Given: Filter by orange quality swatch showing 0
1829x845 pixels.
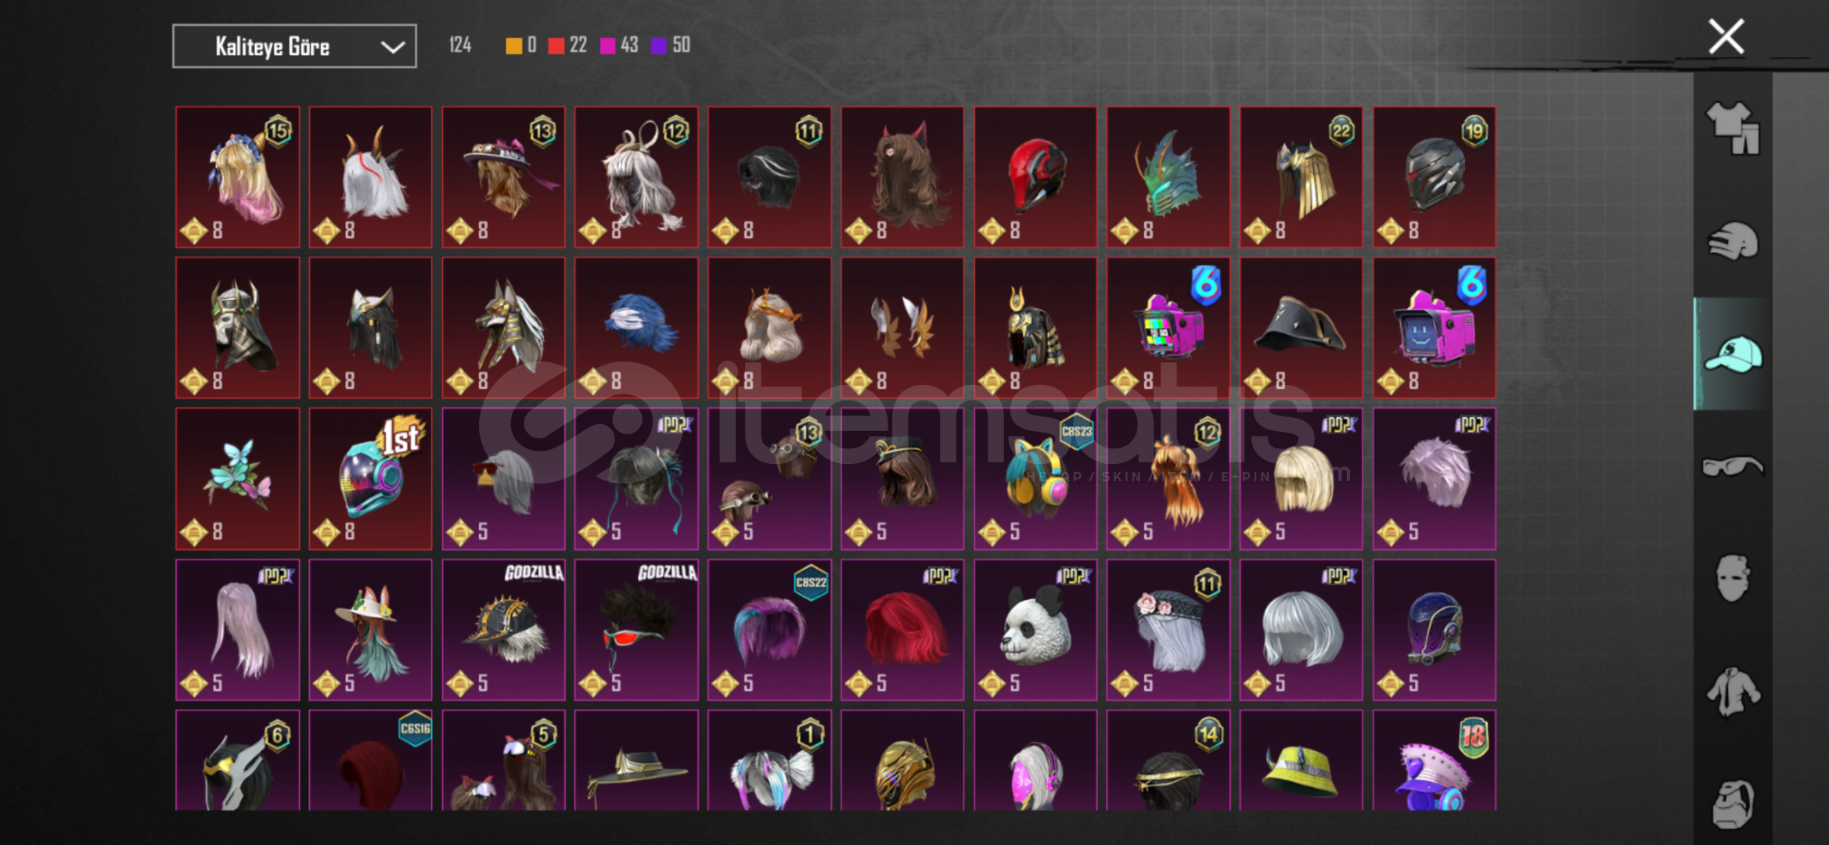Looking at the screenshot, I should point(521,45).
